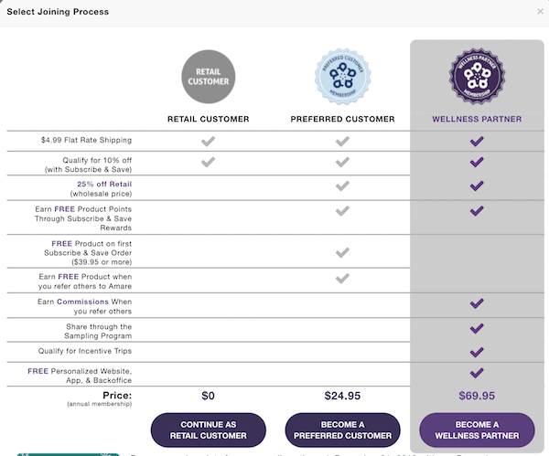Click Wellness Partner's Sampling Program checkmark
This screenshot has height=456, width=549.
coord(477,328)
